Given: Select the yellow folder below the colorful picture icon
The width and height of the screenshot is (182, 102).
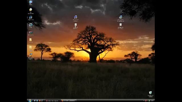Looking at the screenshot, I should click(x=30, y=41).
